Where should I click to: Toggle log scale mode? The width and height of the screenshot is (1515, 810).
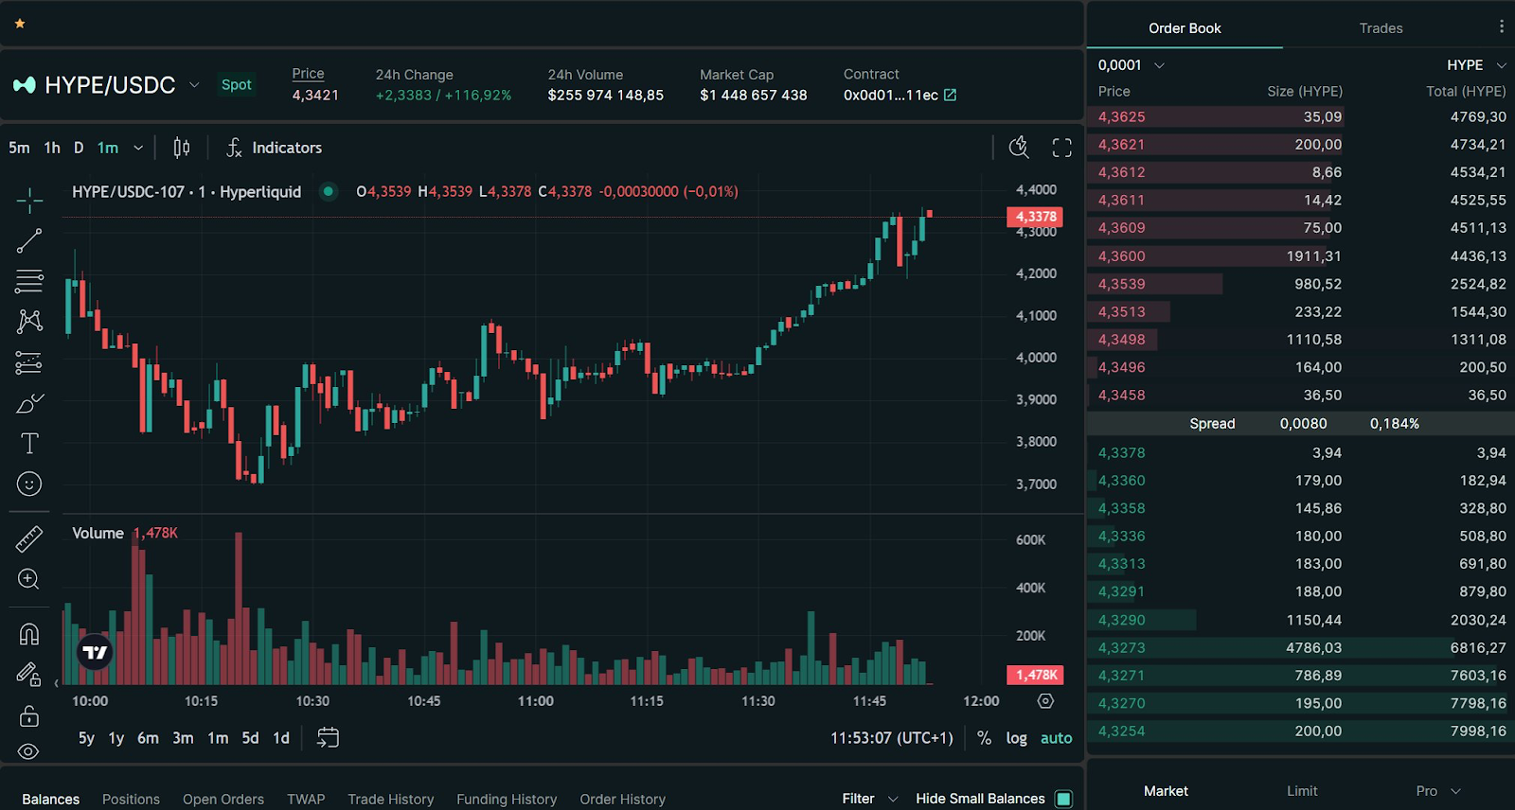tap(1016, 738)
